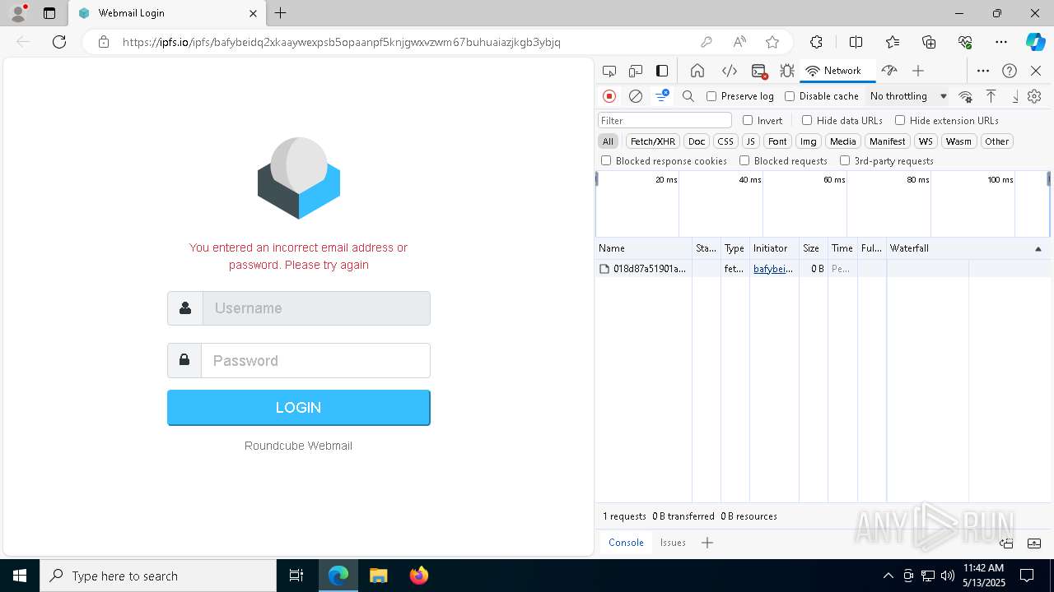Viewport: 1054px width, 592px height.
Task: Filter requests by Doc type
Action: coord(697,141)
